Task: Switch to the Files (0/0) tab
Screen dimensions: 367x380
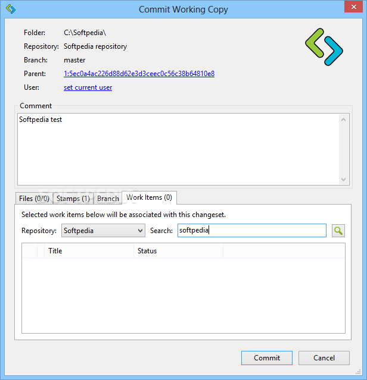Action: [x=34, y=199]
